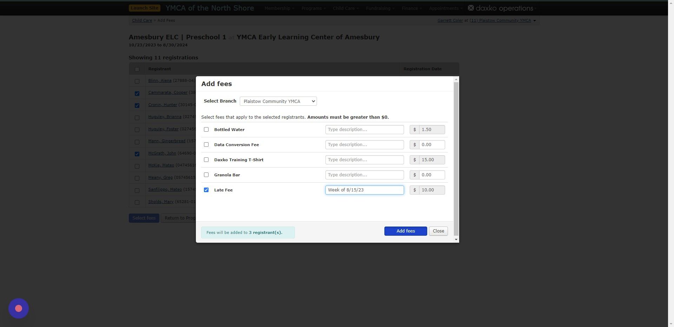
Task: Open the Select Branch dropdown
Action: 278,101
